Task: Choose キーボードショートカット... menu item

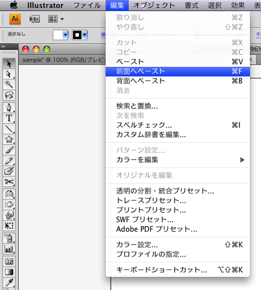Action: click(177, 270)
